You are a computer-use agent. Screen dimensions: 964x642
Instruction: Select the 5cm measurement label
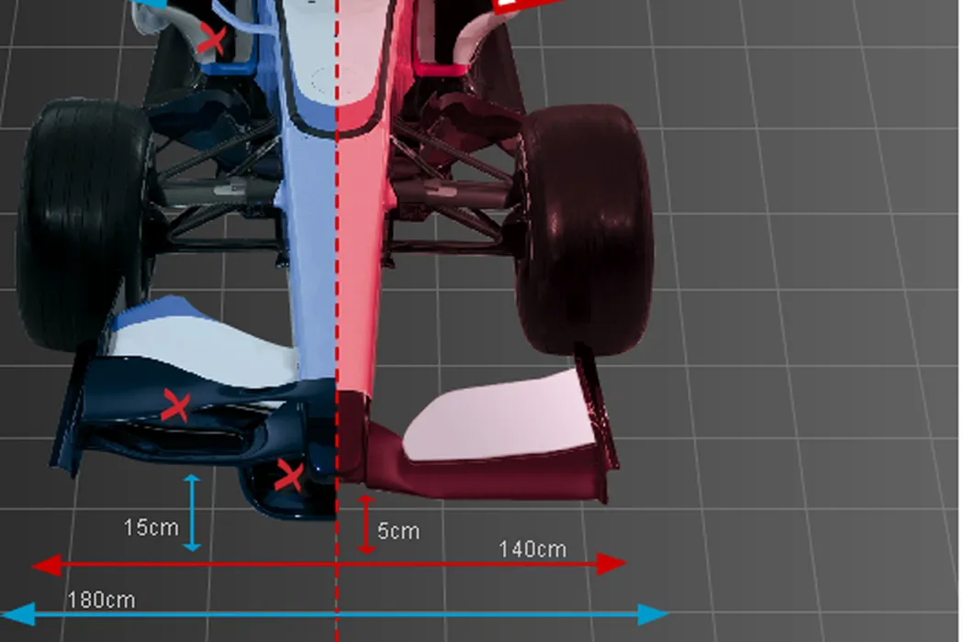click(x=398, y=531)
